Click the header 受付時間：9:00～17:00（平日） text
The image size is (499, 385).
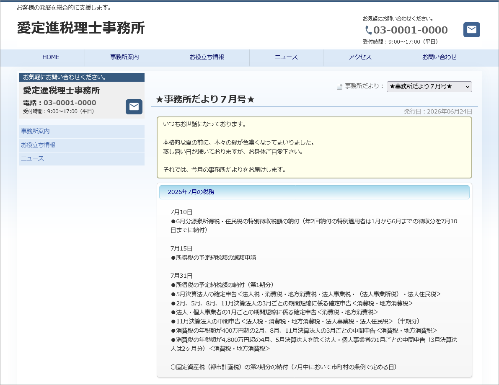click(401, 41)
